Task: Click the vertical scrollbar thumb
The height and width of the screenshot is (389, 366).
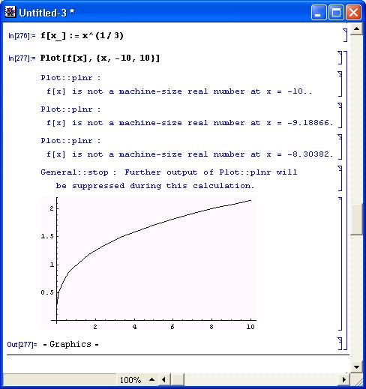Action: 356,220
